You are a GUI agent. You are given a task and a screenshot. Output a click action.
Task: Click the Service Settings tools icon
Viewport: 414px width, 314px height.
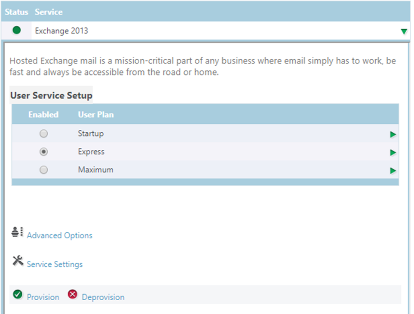[x=18, y=260]
